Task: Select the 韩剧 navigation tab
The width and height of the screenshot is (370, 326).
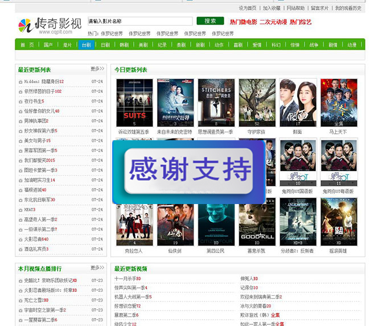Action: tap(124, 44)
